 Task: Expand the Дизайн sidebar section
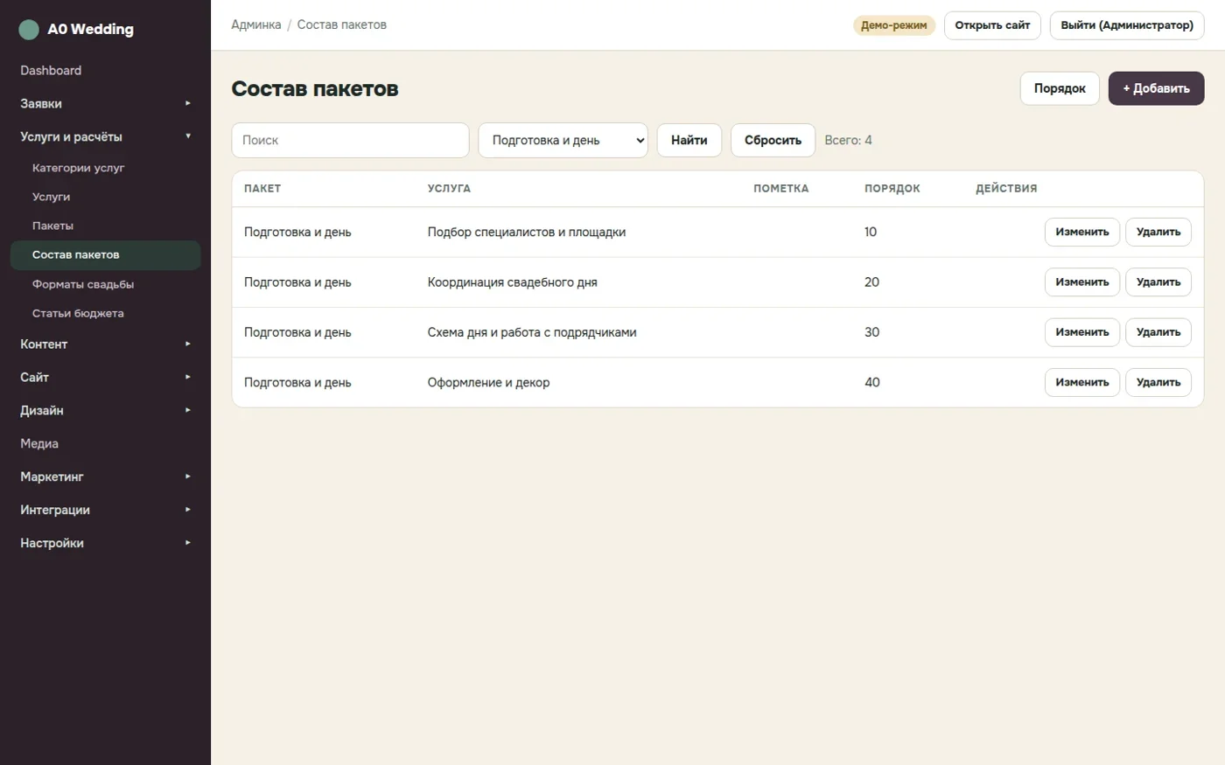[105, 411]
